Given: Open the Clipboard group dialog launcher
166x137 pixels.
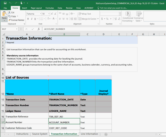Looking at the screenshot, I should pyautogui.click(x=24, y=24).
